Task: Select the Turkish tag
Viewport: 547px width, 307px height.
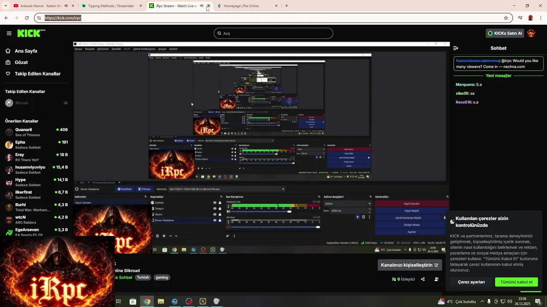Action: coord(143,277)
